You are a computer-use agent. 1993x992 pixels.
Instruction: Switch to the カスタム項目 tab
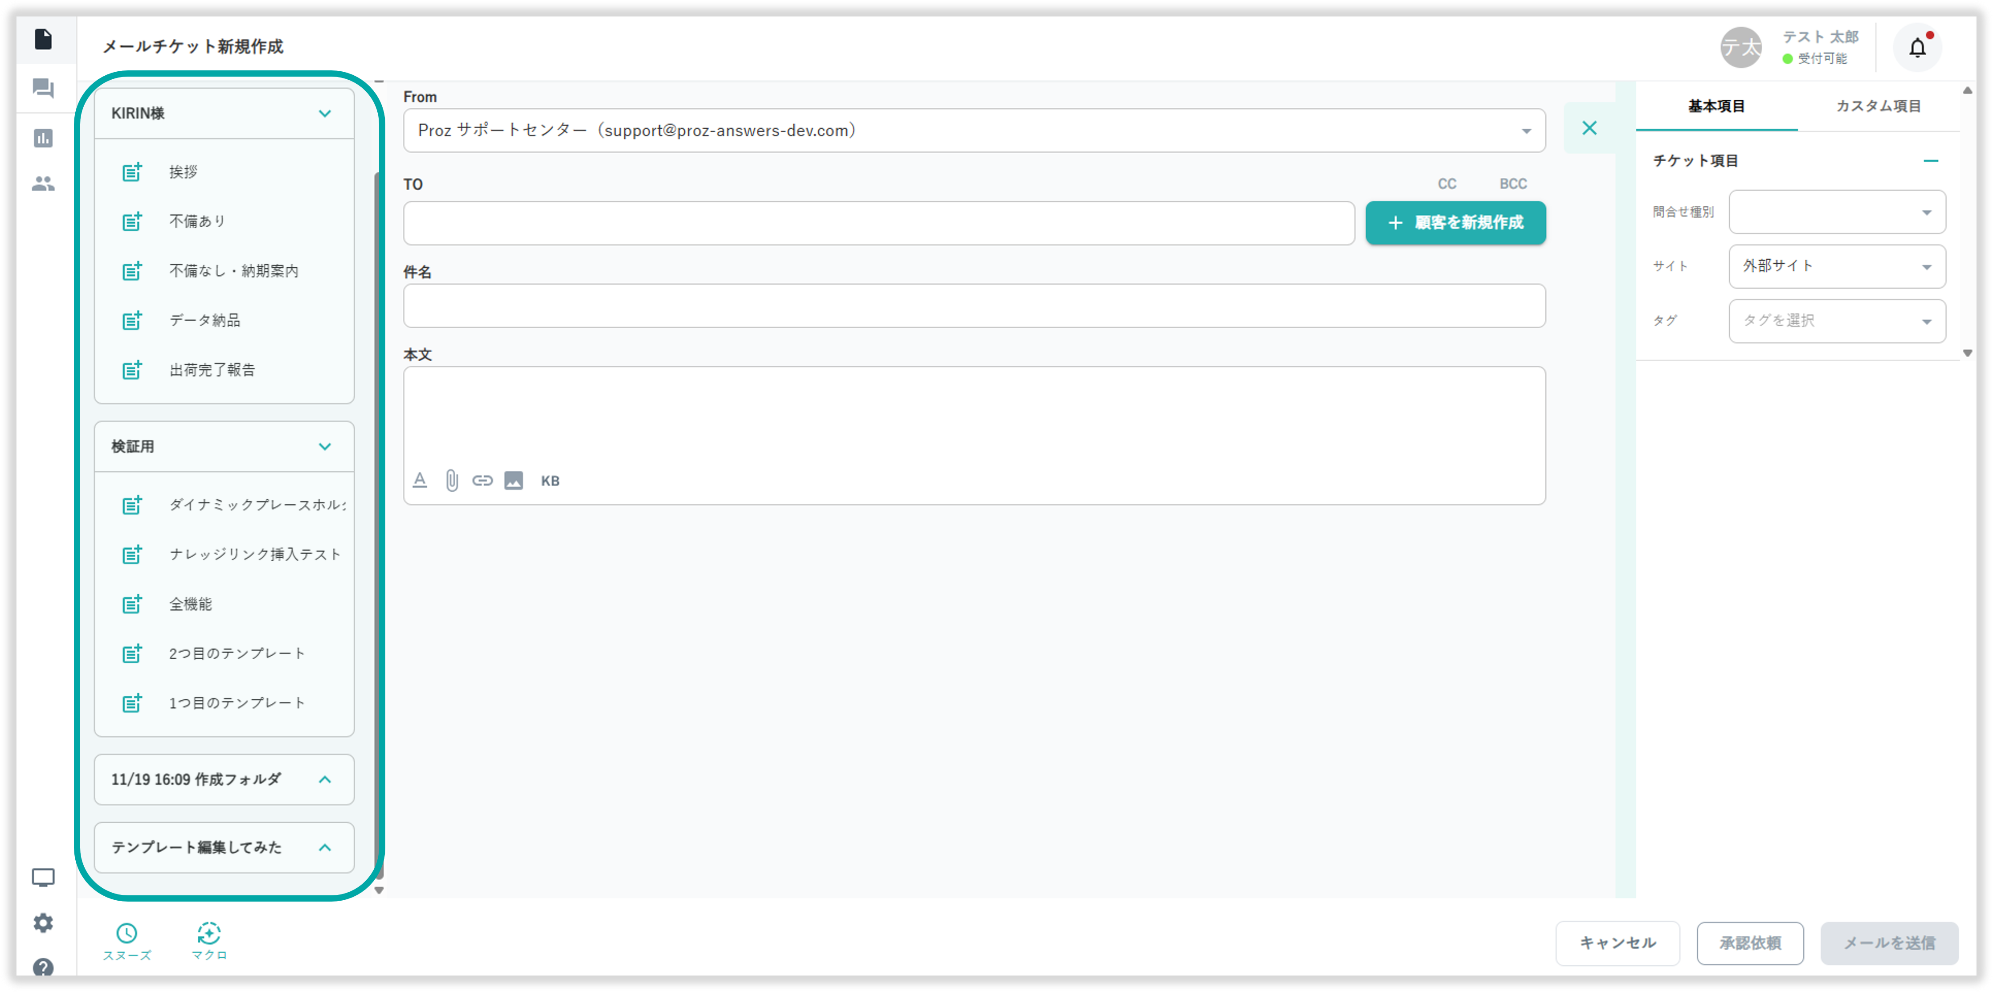(x=1878, y=106)
